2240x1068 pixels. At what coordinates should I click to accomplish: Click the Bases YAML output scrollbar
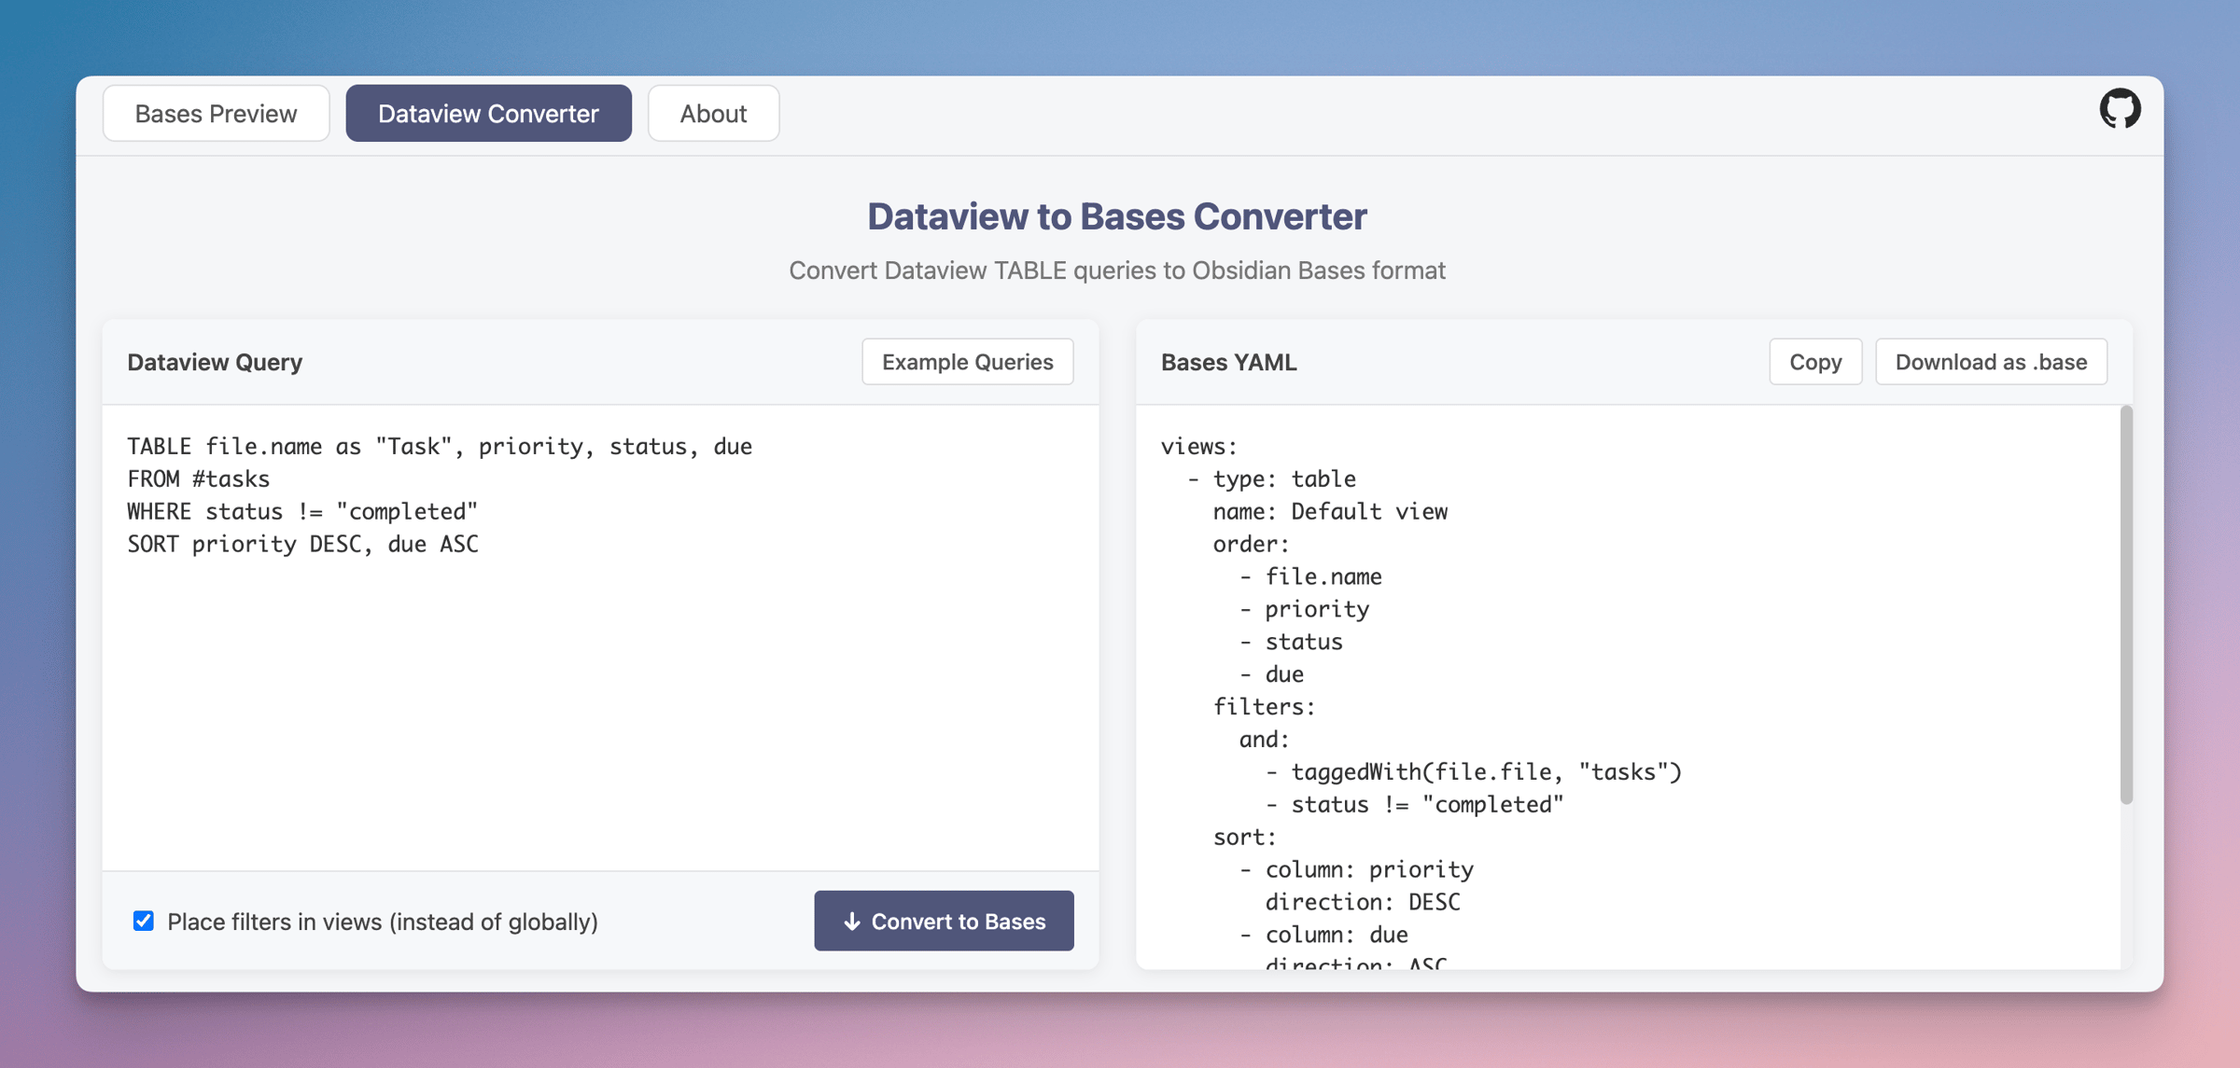(x=2126, y=604)
